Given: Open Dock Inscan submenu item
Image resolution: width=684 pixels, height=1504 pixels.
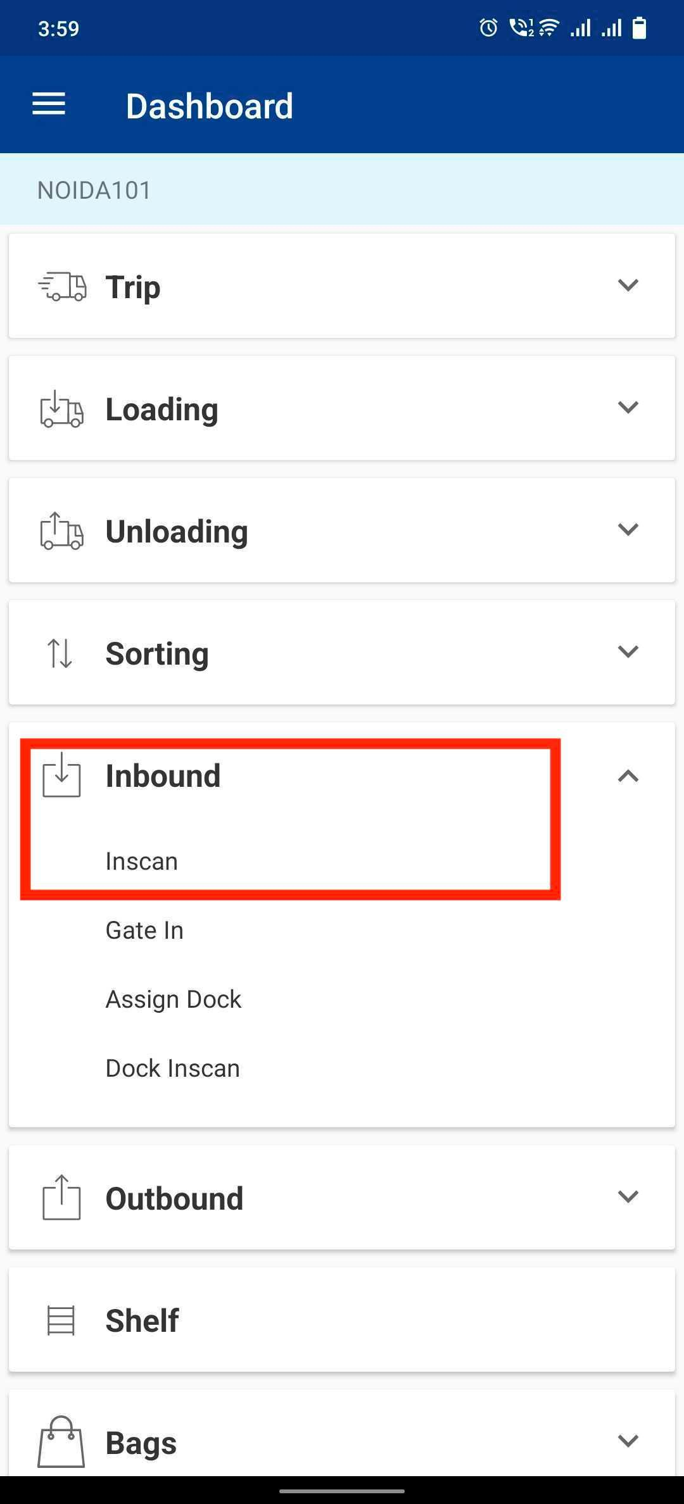Looking at the screenshot, I should pyautogui.click(x=172, y=1068).
